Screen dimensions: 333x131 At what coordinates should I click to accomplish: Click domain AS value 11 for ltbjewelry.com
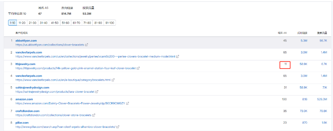coord(286,64)
